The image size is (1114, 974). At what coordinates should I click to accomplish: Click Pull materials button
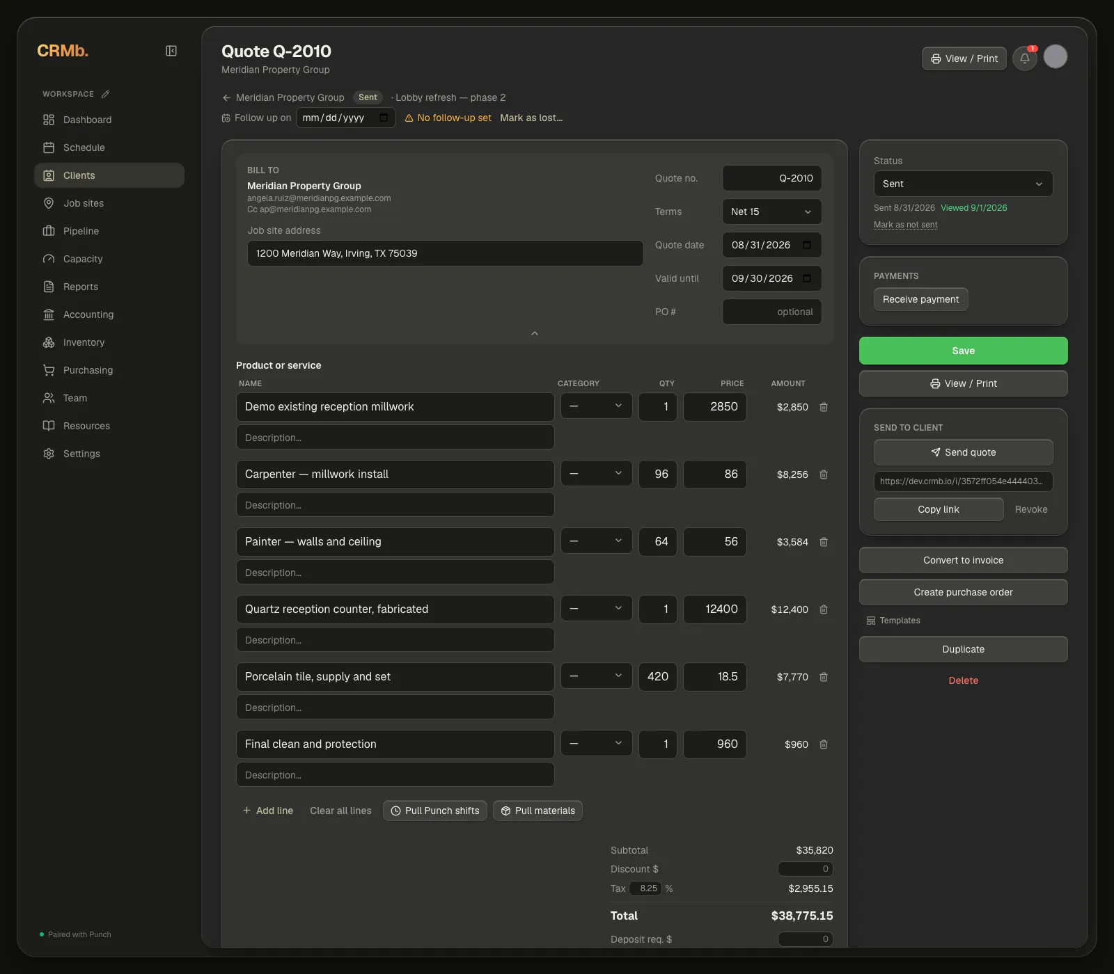(x=538, y=811)
